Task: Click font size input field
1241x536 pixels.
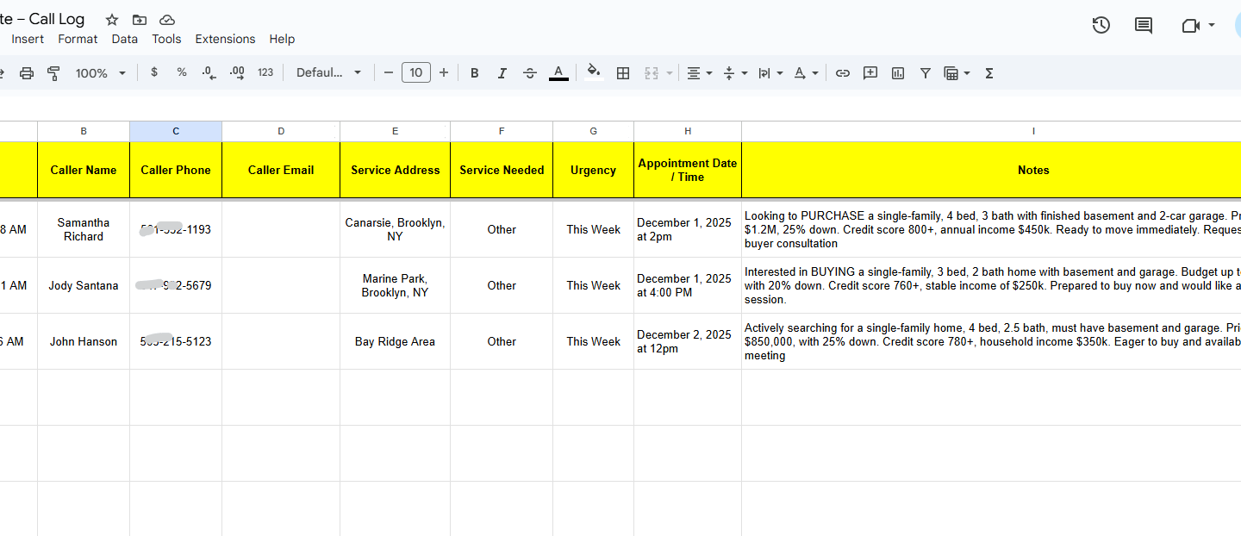Action: pyautogui.click(x=416, y=73)
